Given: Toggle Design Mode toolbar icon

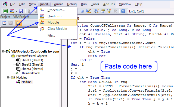Looking at the screenshot, I should click(89, 11).
